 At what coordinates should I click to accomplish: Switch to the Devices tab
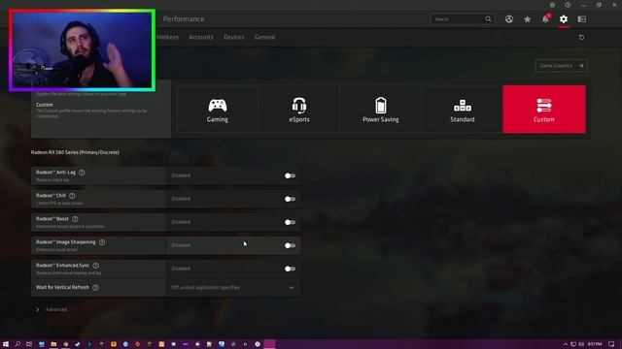233,37
